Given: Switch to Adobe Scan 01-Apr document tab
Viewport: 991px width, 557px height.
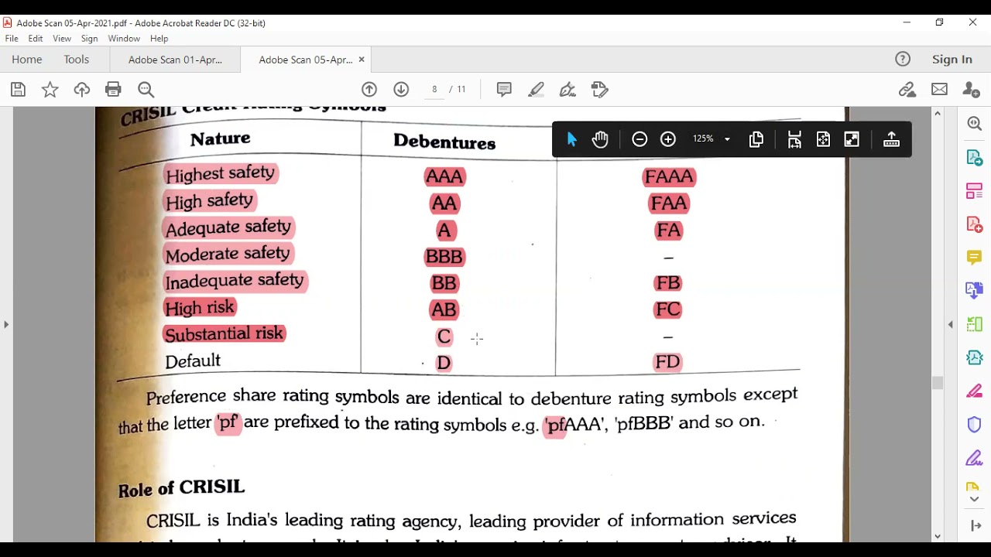Looking at the screenshot, I should (x=175, y=60).
